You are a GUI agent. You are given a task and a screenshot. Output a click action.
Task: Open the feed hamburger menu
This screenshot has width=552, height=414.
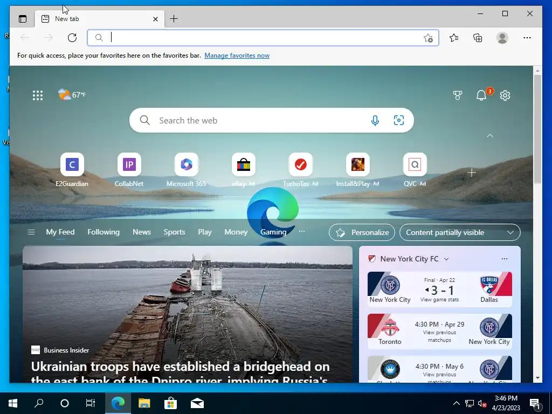point(31,232)
